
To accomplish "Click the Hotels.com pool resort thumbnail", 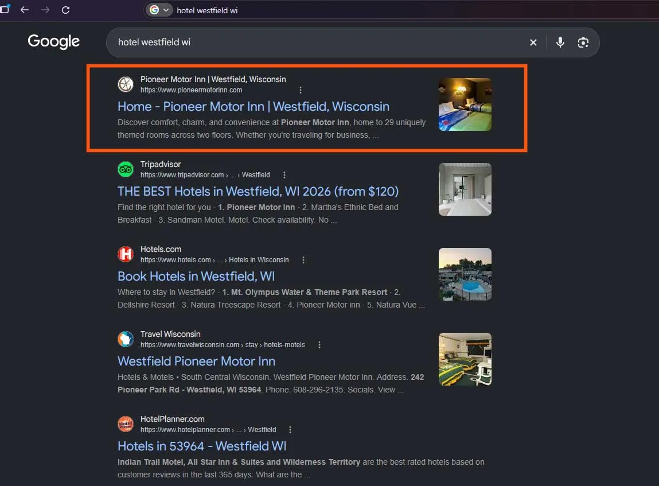I will point(465,274).
